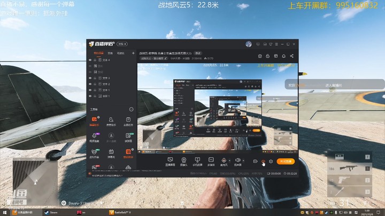Click the pill button next to the logo

(122, 44)
